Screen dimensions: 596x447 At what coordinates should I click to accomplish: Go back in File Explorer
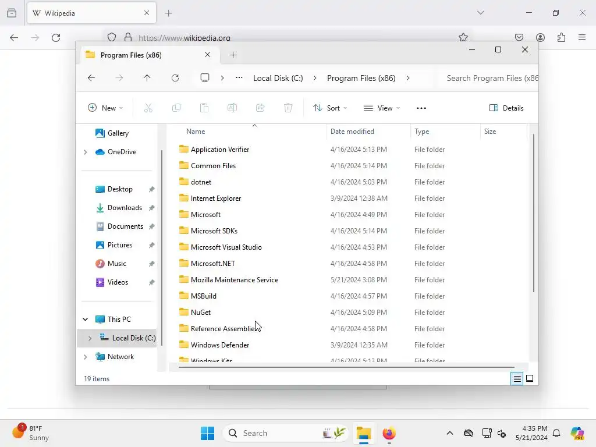tap(91, 78)
